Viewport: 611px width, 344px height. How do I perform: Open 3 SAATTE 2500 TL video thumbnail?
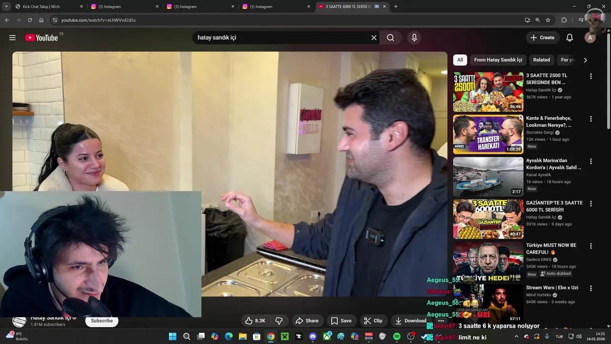pos(488,92)
